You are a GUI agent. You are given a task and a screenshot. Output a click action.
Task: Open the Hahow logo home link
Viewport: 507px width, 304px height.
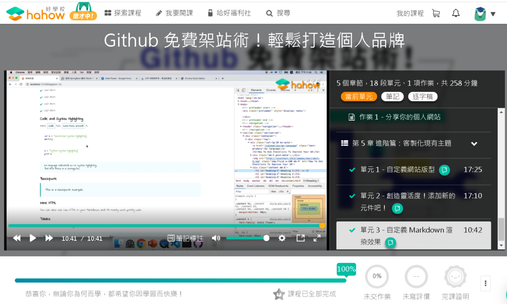[36, 13]
